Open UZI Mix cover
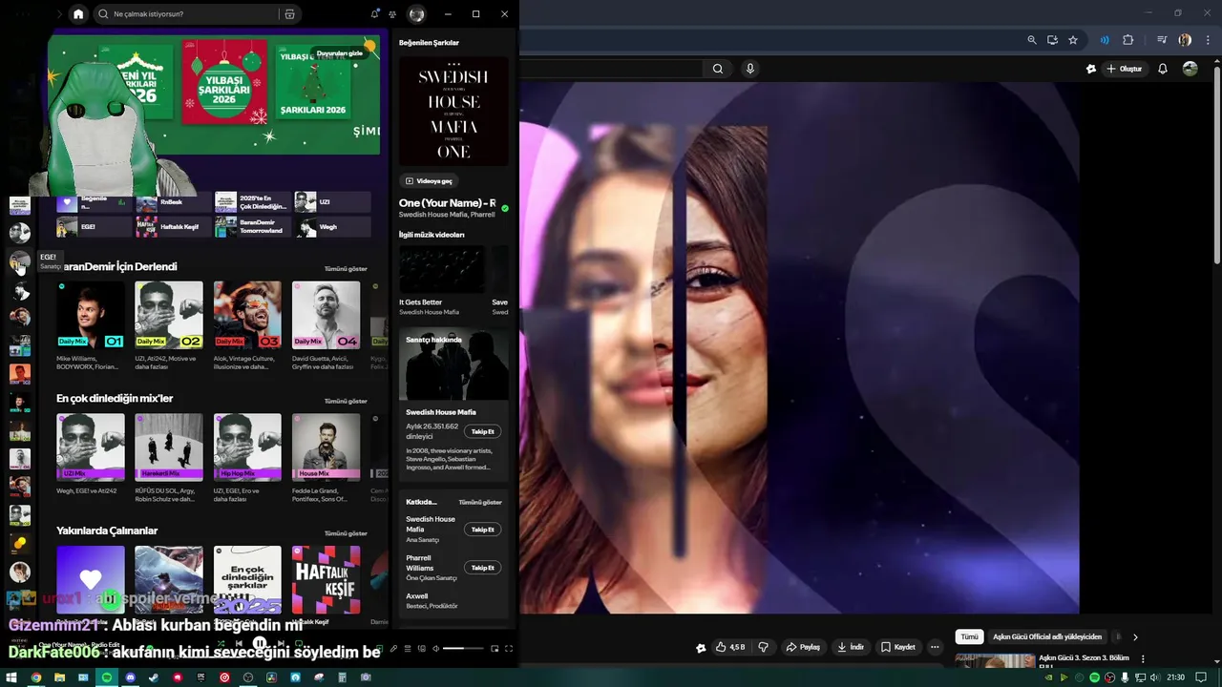This screenshot has height=687, width=1222. (x=91, y=447)
